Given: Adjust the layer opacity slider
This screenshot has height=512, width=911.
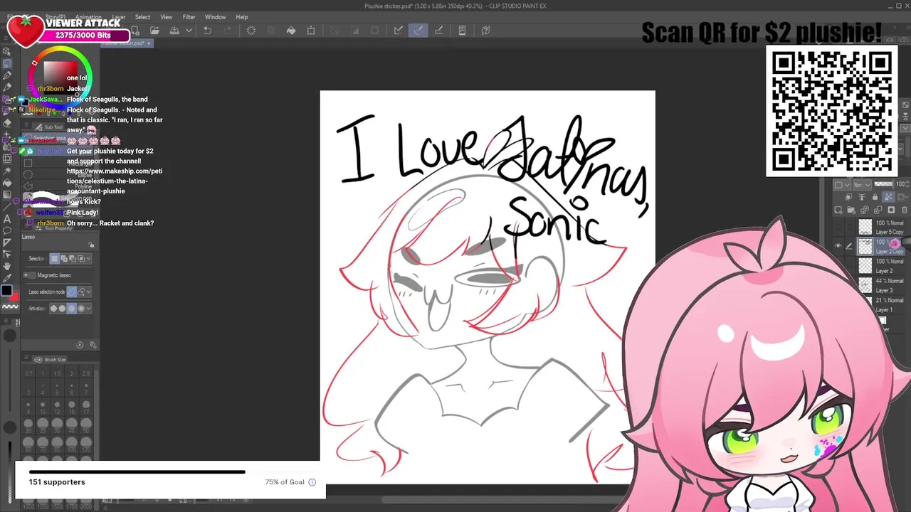Looking at the screenshot, I should [x=884, y=184].
